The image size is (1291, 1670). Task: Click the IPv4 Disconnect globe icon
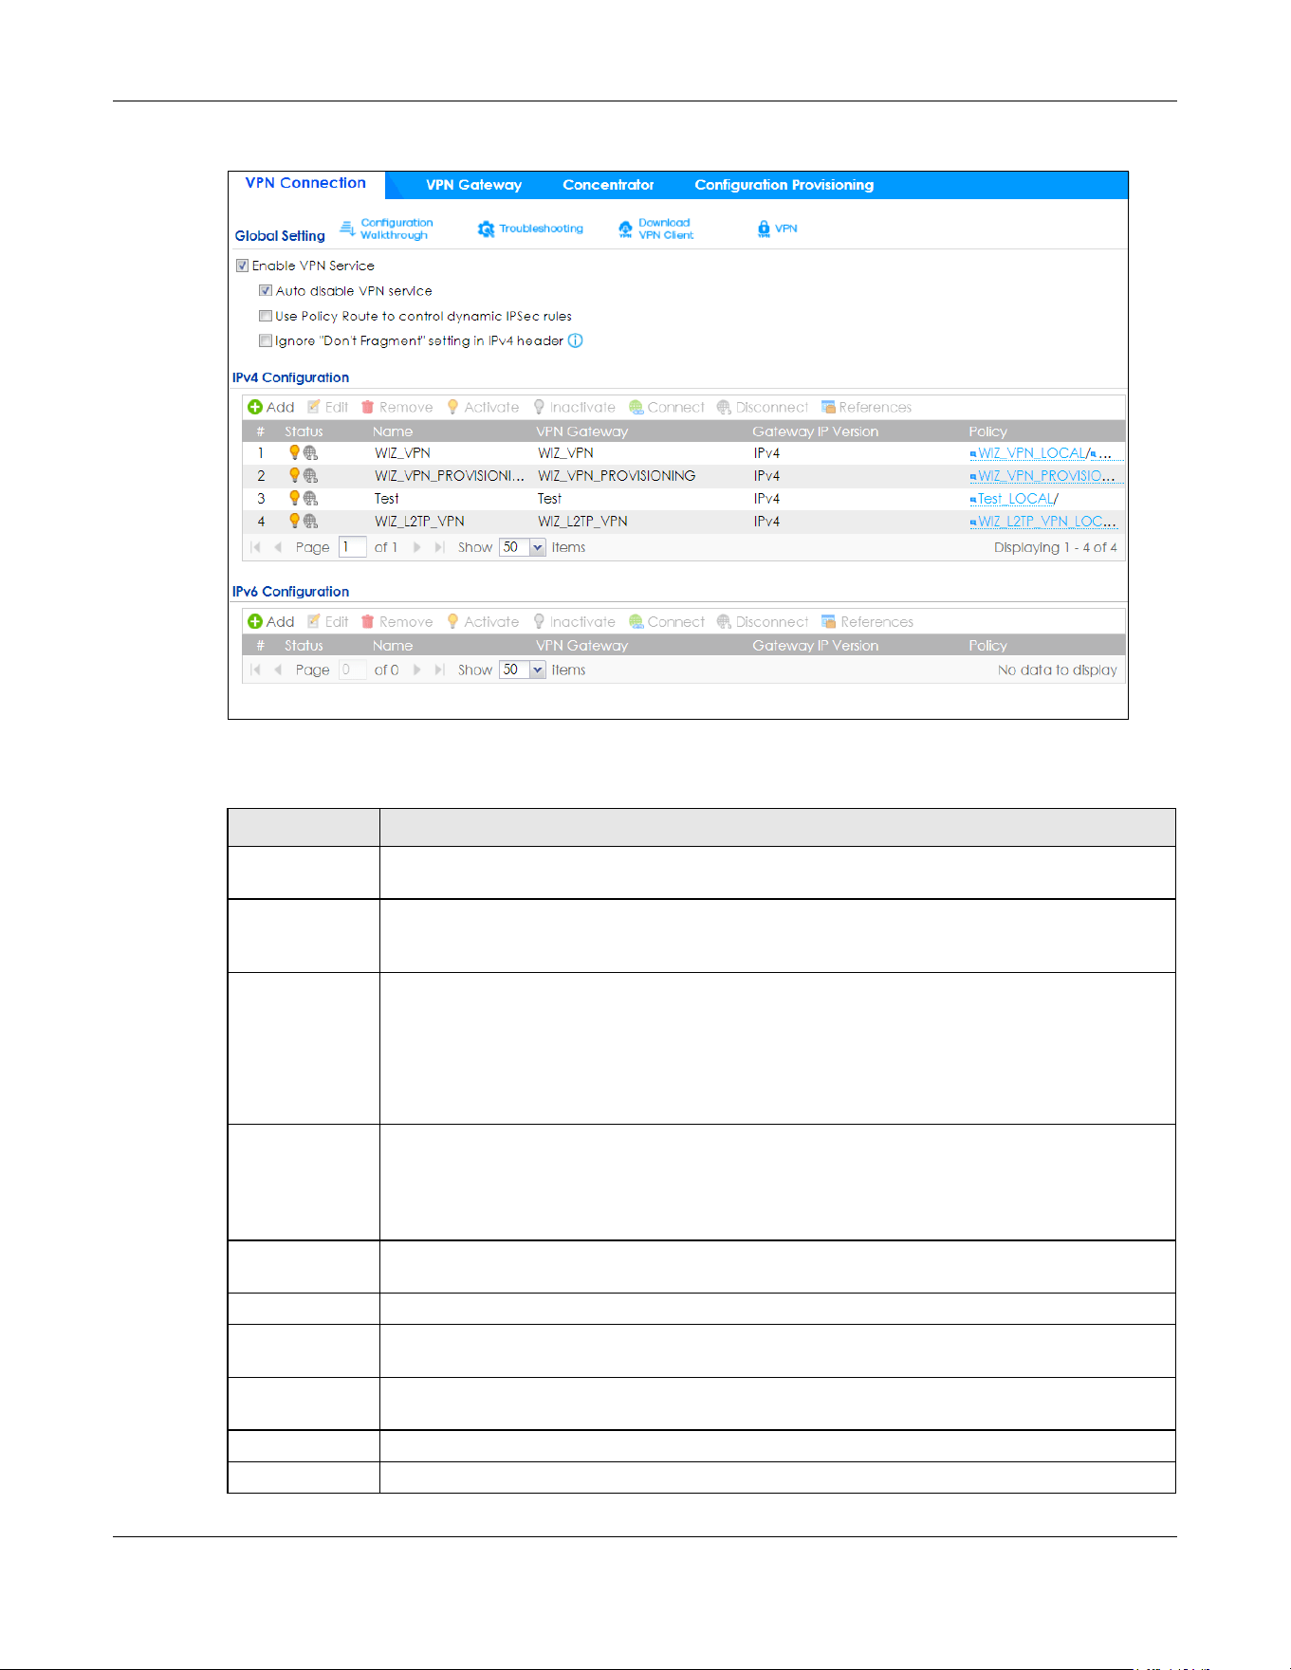point(724,407)
